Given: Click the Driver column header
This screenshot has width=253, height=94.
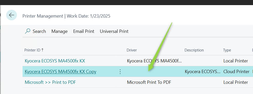Looking at the screenshot, I should click(x=132, y=50).
